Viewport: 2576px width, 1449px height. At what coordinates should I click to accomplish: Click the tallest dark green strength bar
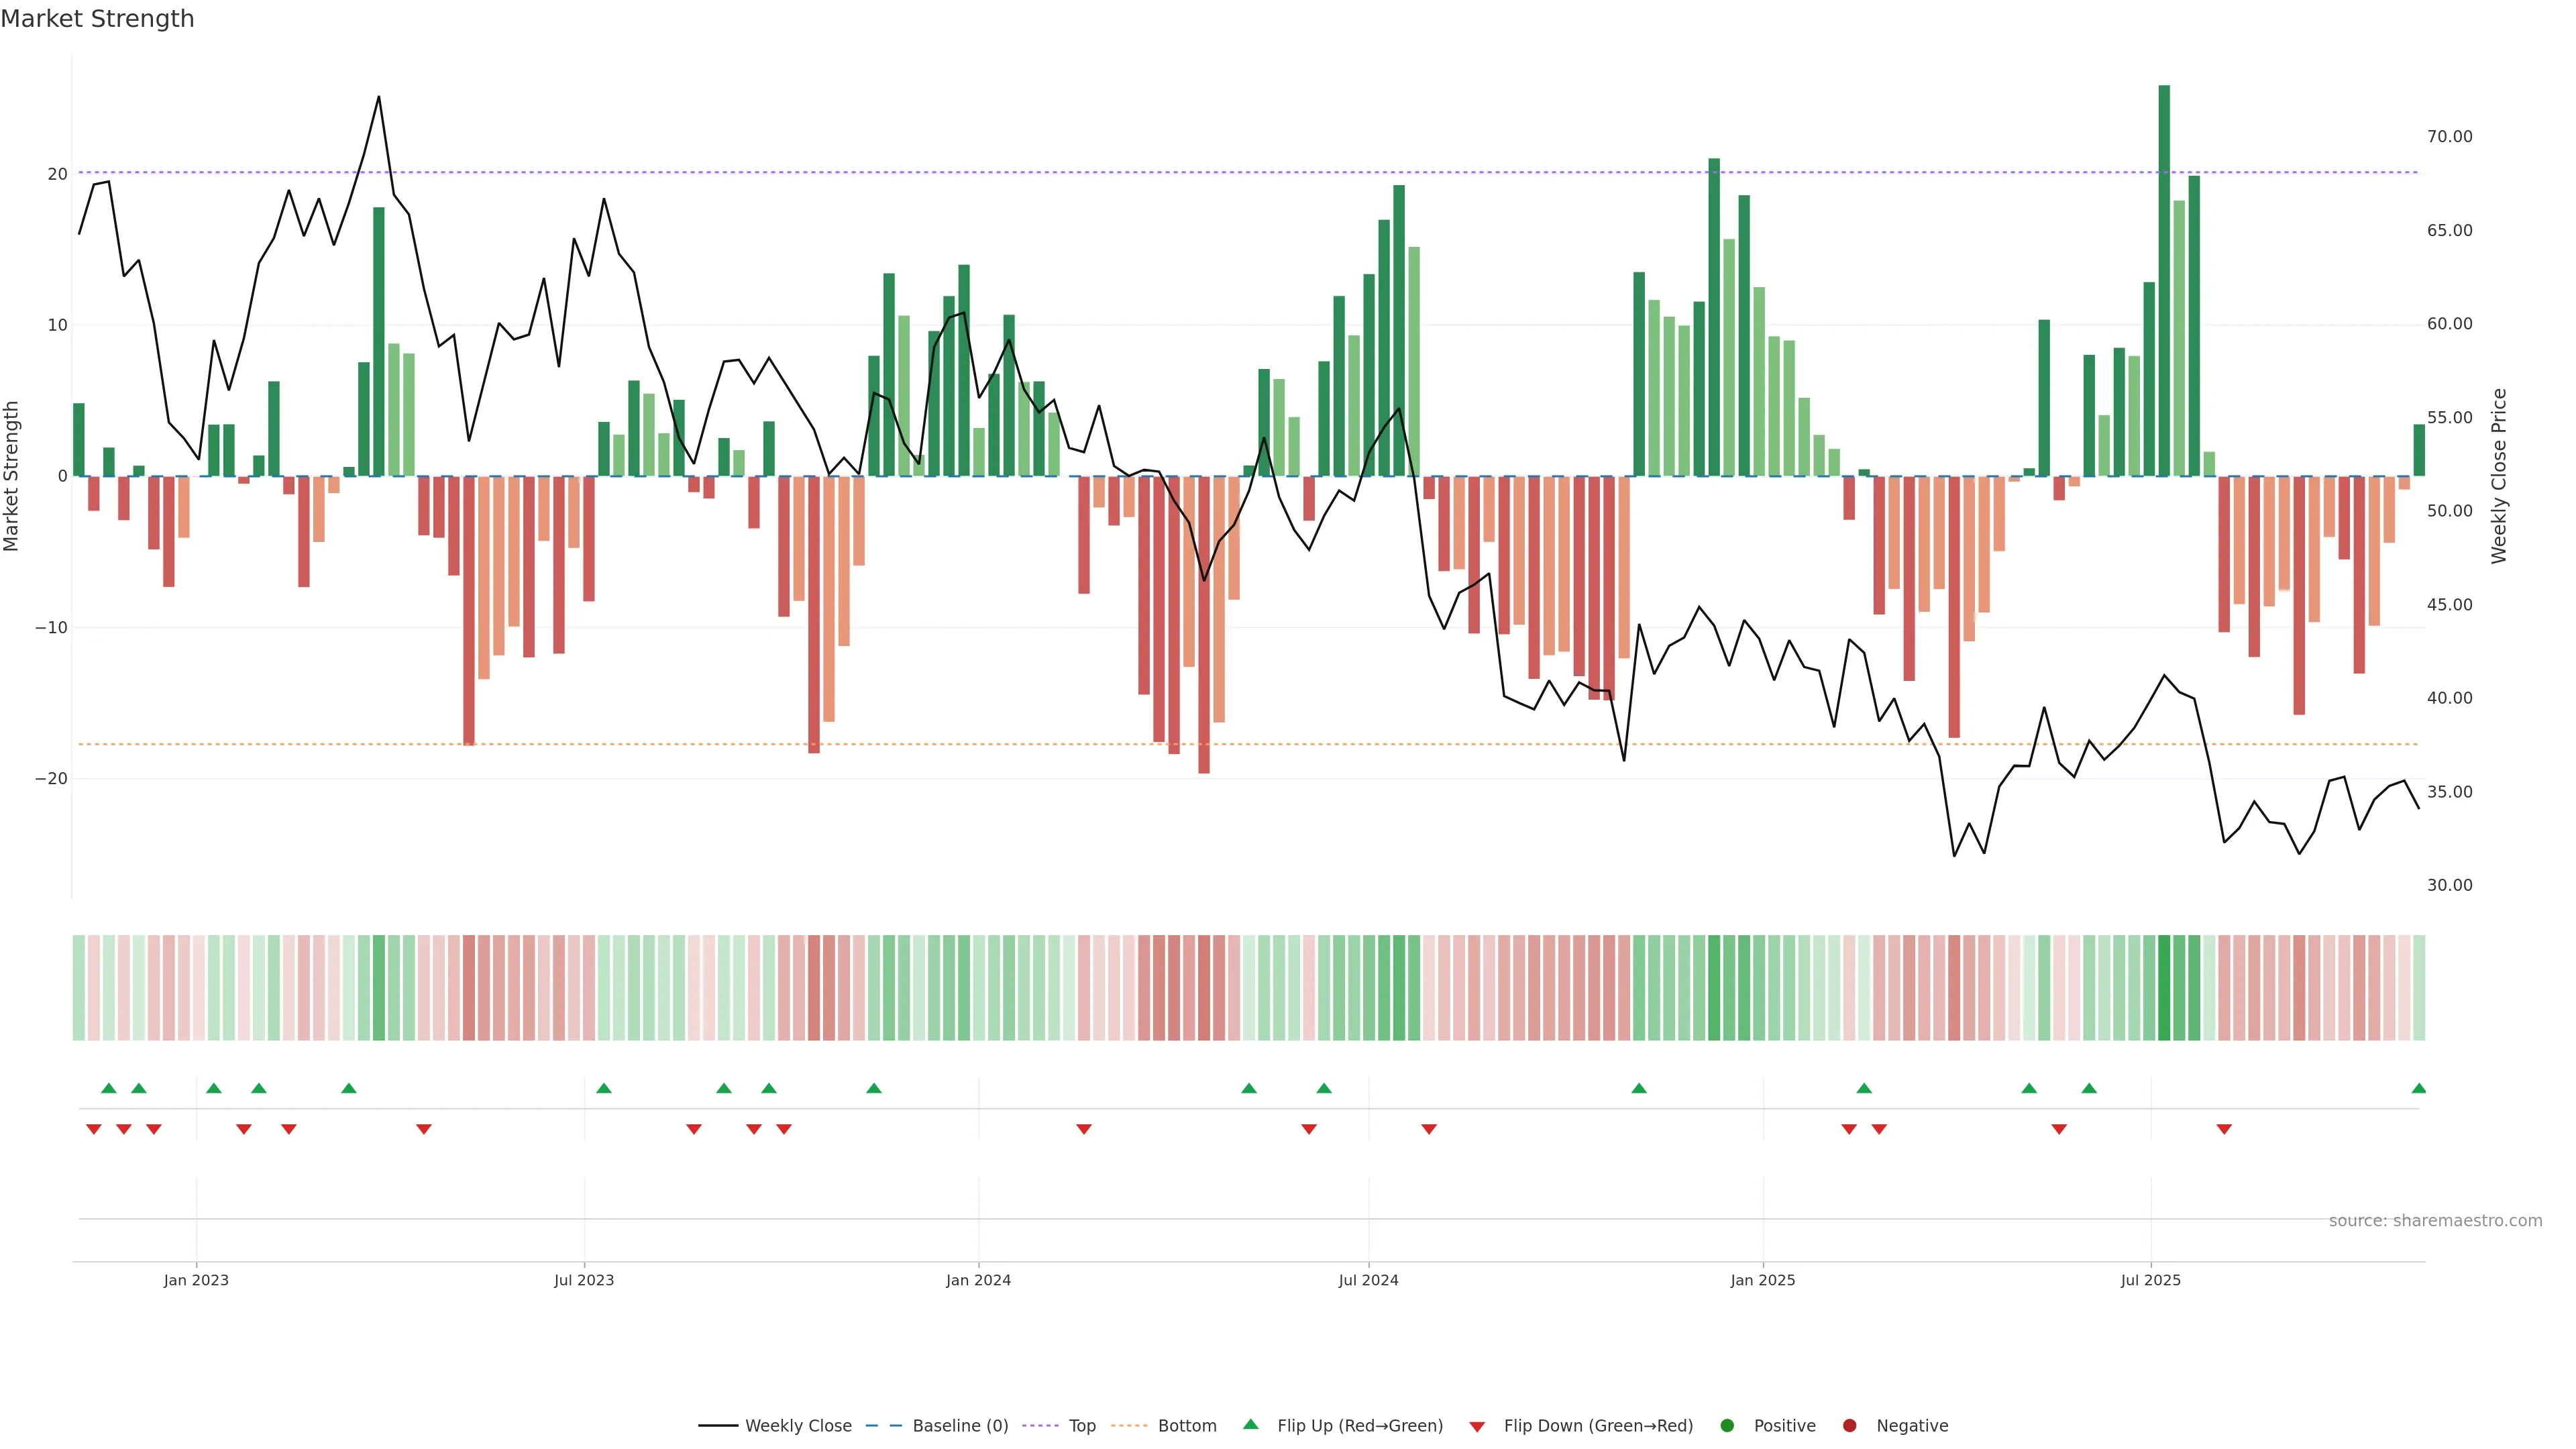coord(2164,280)
